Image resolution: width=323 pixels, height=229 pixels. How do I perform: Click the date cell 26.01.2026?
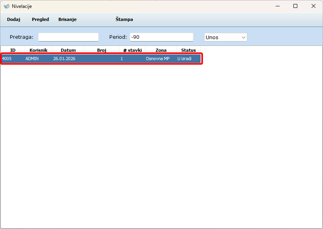[x=64, y=59]
